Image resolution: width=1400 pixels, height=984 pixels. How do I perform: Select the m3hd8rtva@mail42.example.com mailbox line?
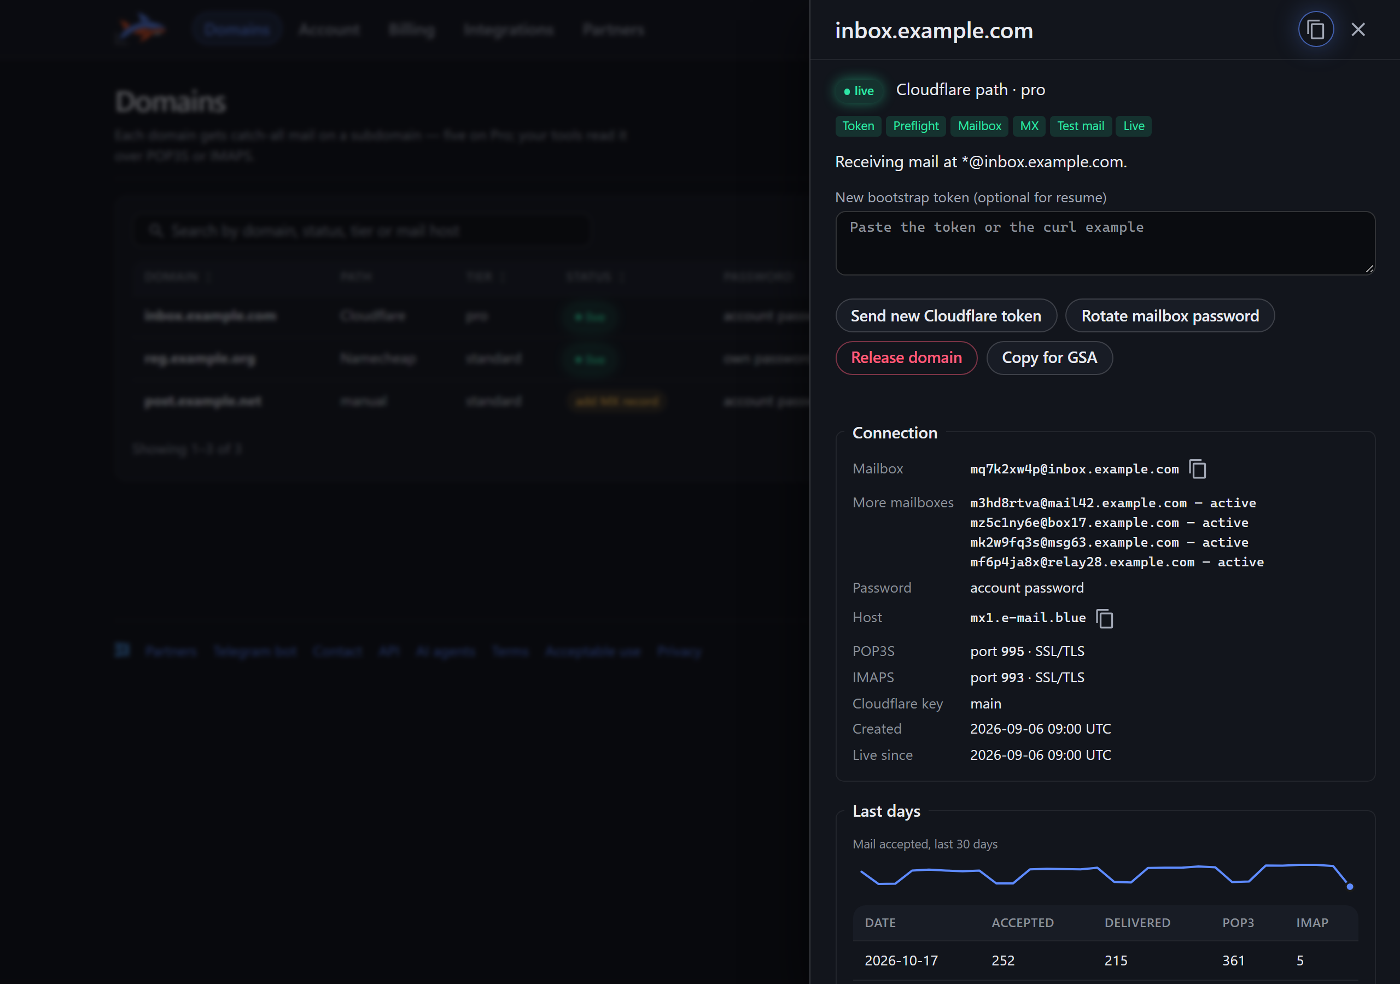(x=1113, y=503)
